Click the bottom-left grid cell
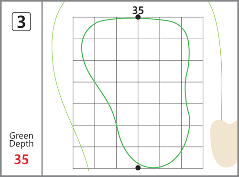 coord(84,157)
